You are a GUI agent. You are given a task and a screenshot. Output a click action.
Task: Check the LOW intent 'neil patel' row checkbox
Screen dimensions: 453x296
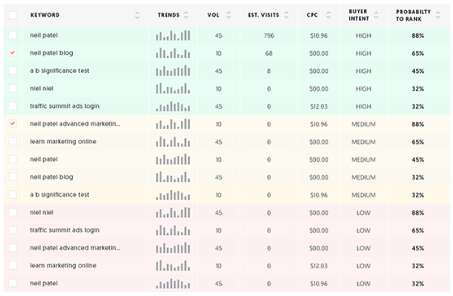(x=13, y=283)
